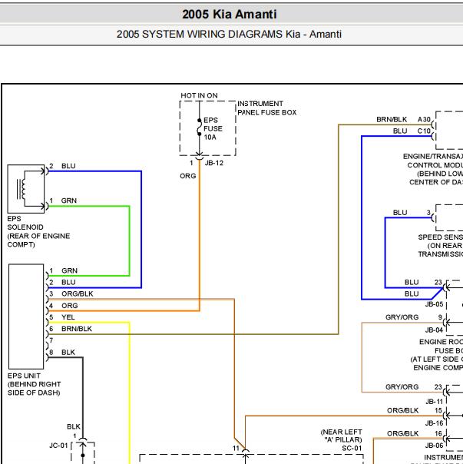Image resolution: width=463 pixels, height=464 pixels.
Task: Select the "INSTRUMENT PANEL FUSE BOX" label
Action: [267, 108]
